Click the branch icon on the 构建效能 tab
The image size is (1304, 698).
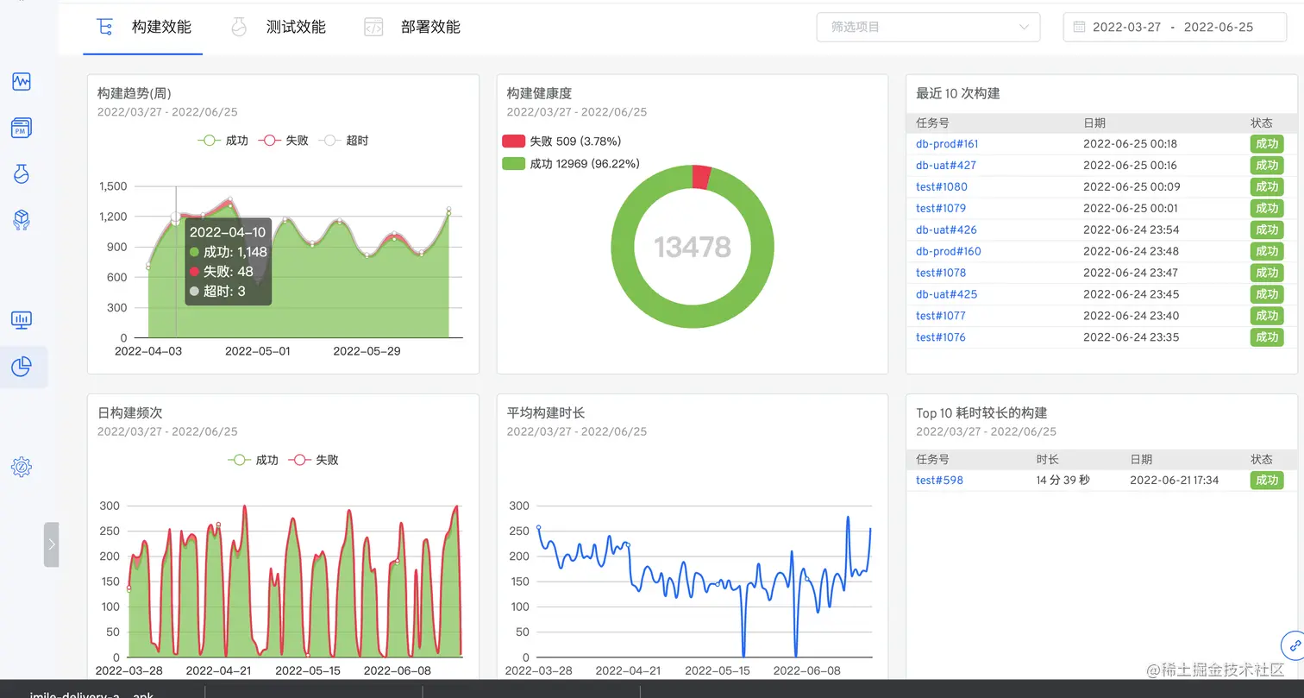click(x=104, y=27)
